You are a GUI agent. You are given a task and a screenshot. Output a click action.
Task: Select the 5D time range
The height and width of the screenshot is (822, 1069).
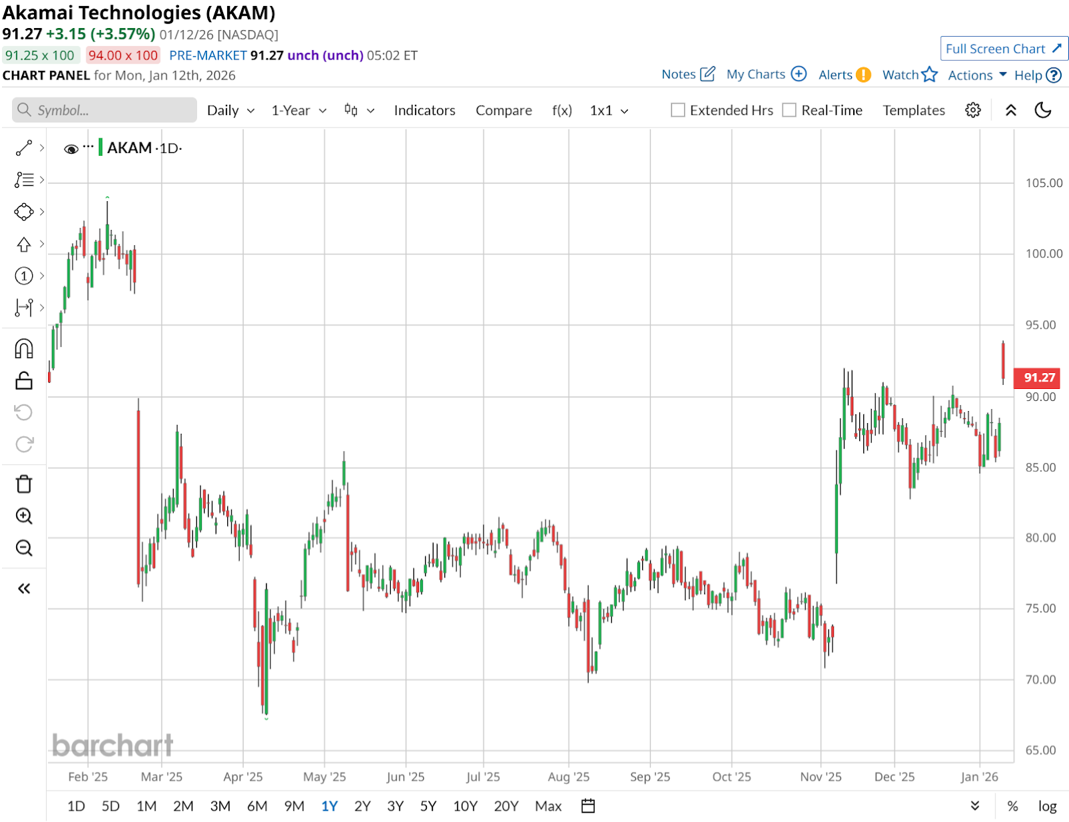(110, 806)
